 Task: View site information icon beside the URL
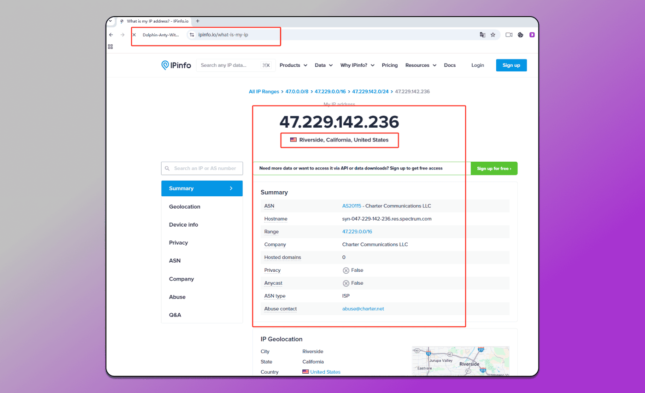coord(192,35)
